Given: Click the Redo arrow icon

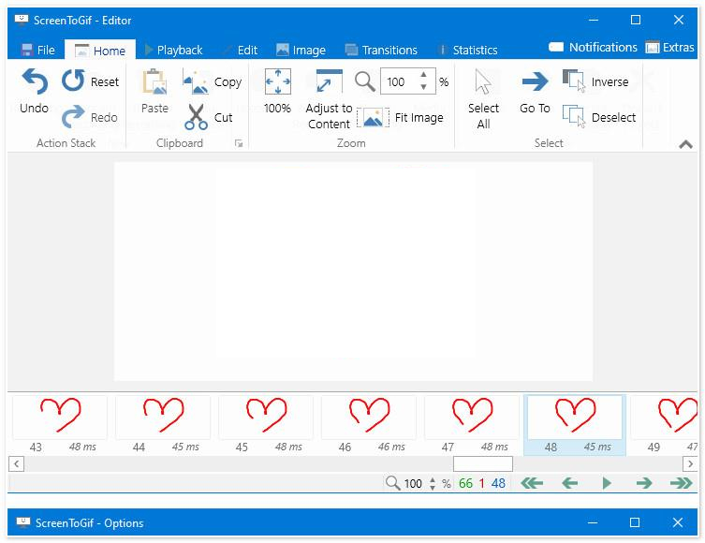Looking at the screenshot, I should 73,116.
